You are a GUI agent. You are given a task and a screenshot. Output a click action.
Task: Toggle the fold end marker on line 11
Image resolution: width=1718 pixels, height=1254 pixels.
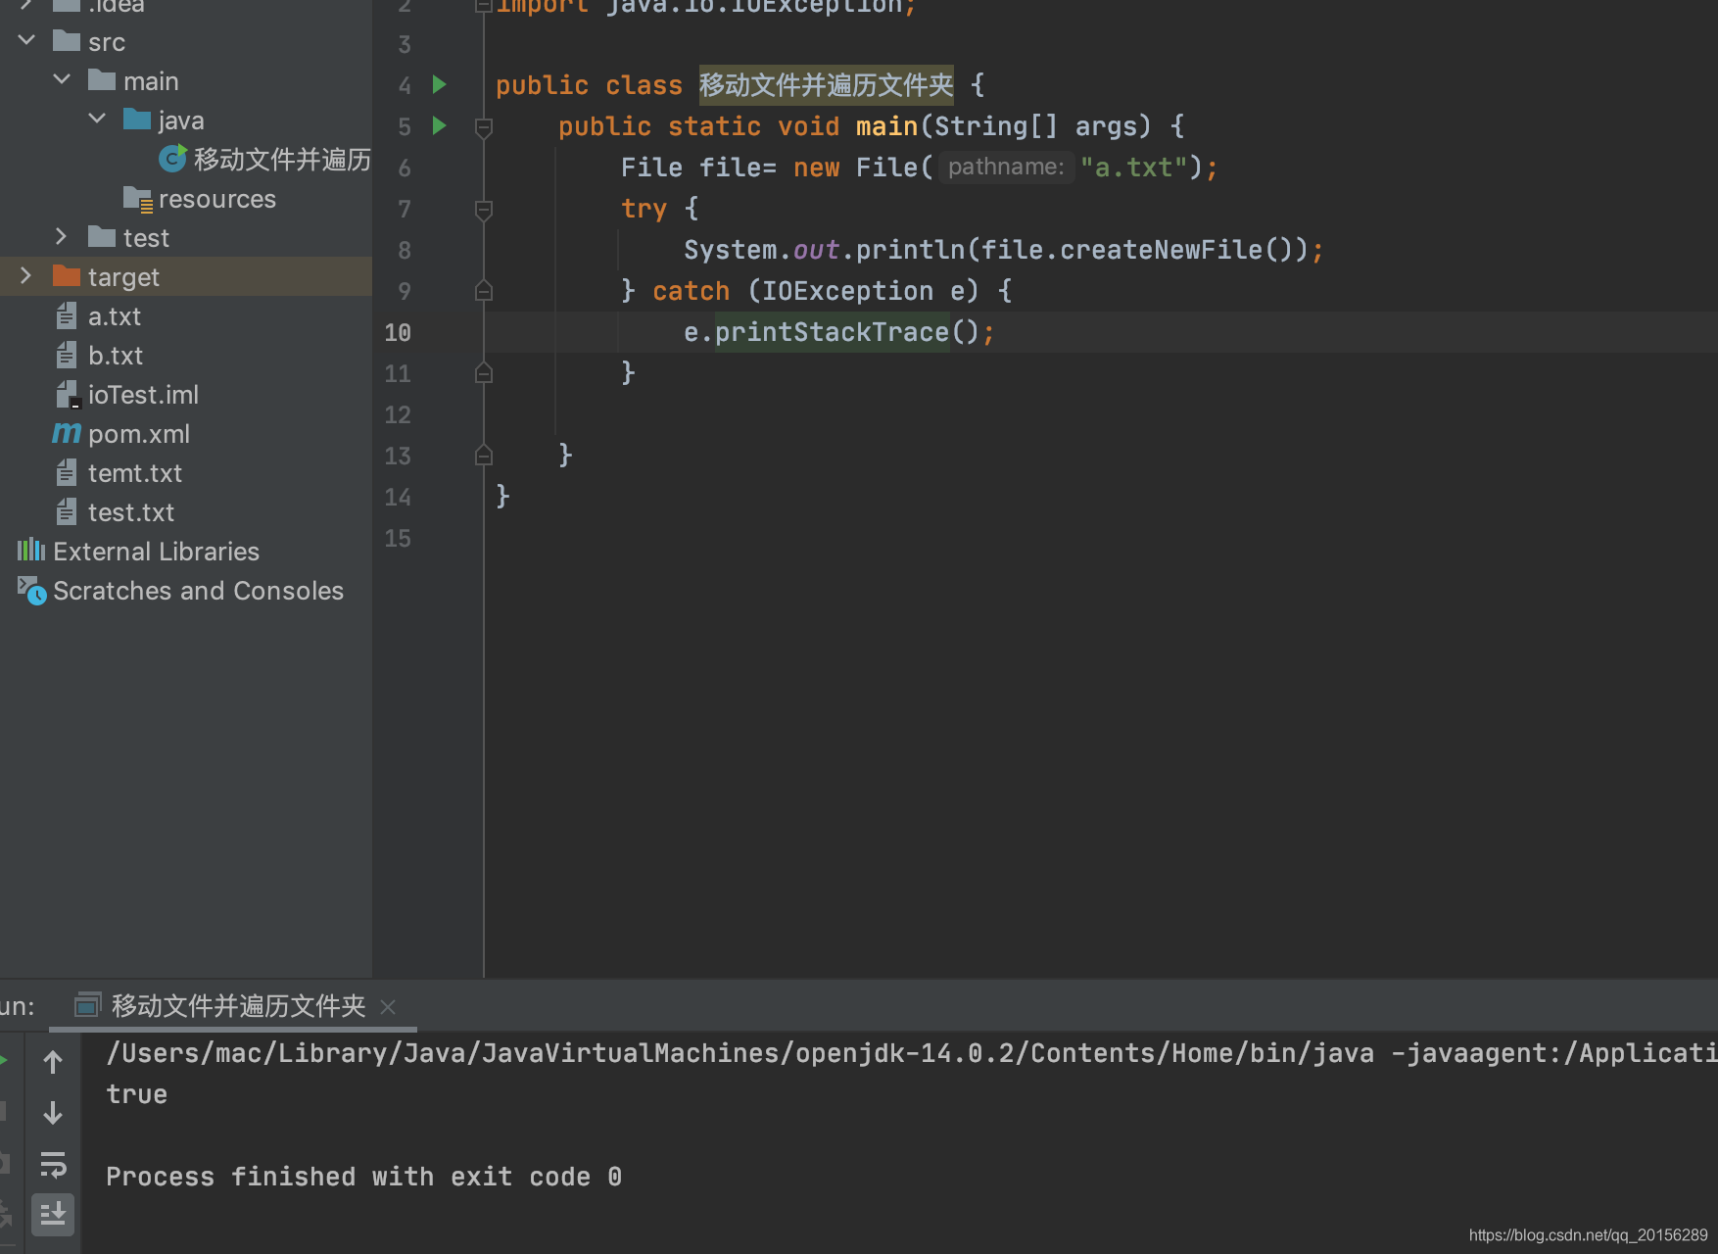point(484,373)
